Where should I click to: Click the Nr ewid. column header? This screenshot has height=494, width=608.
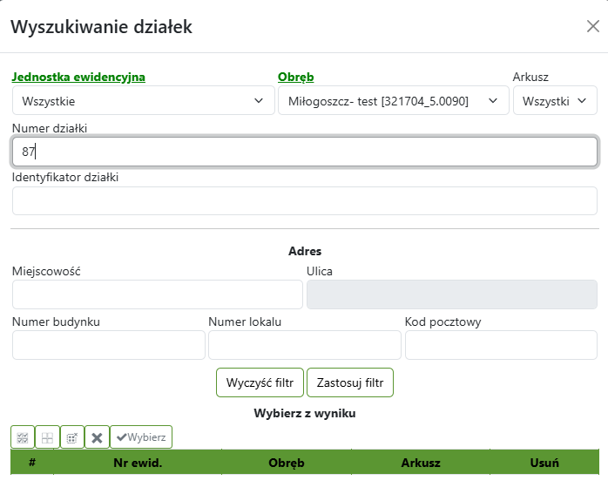138,463
